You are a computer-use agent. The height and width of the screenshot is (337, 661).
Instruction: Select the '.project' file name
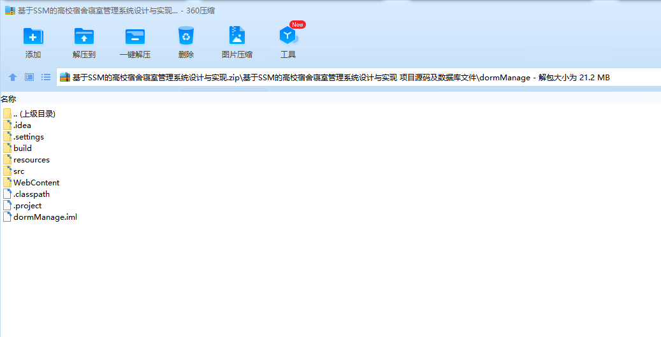(28, 206)
